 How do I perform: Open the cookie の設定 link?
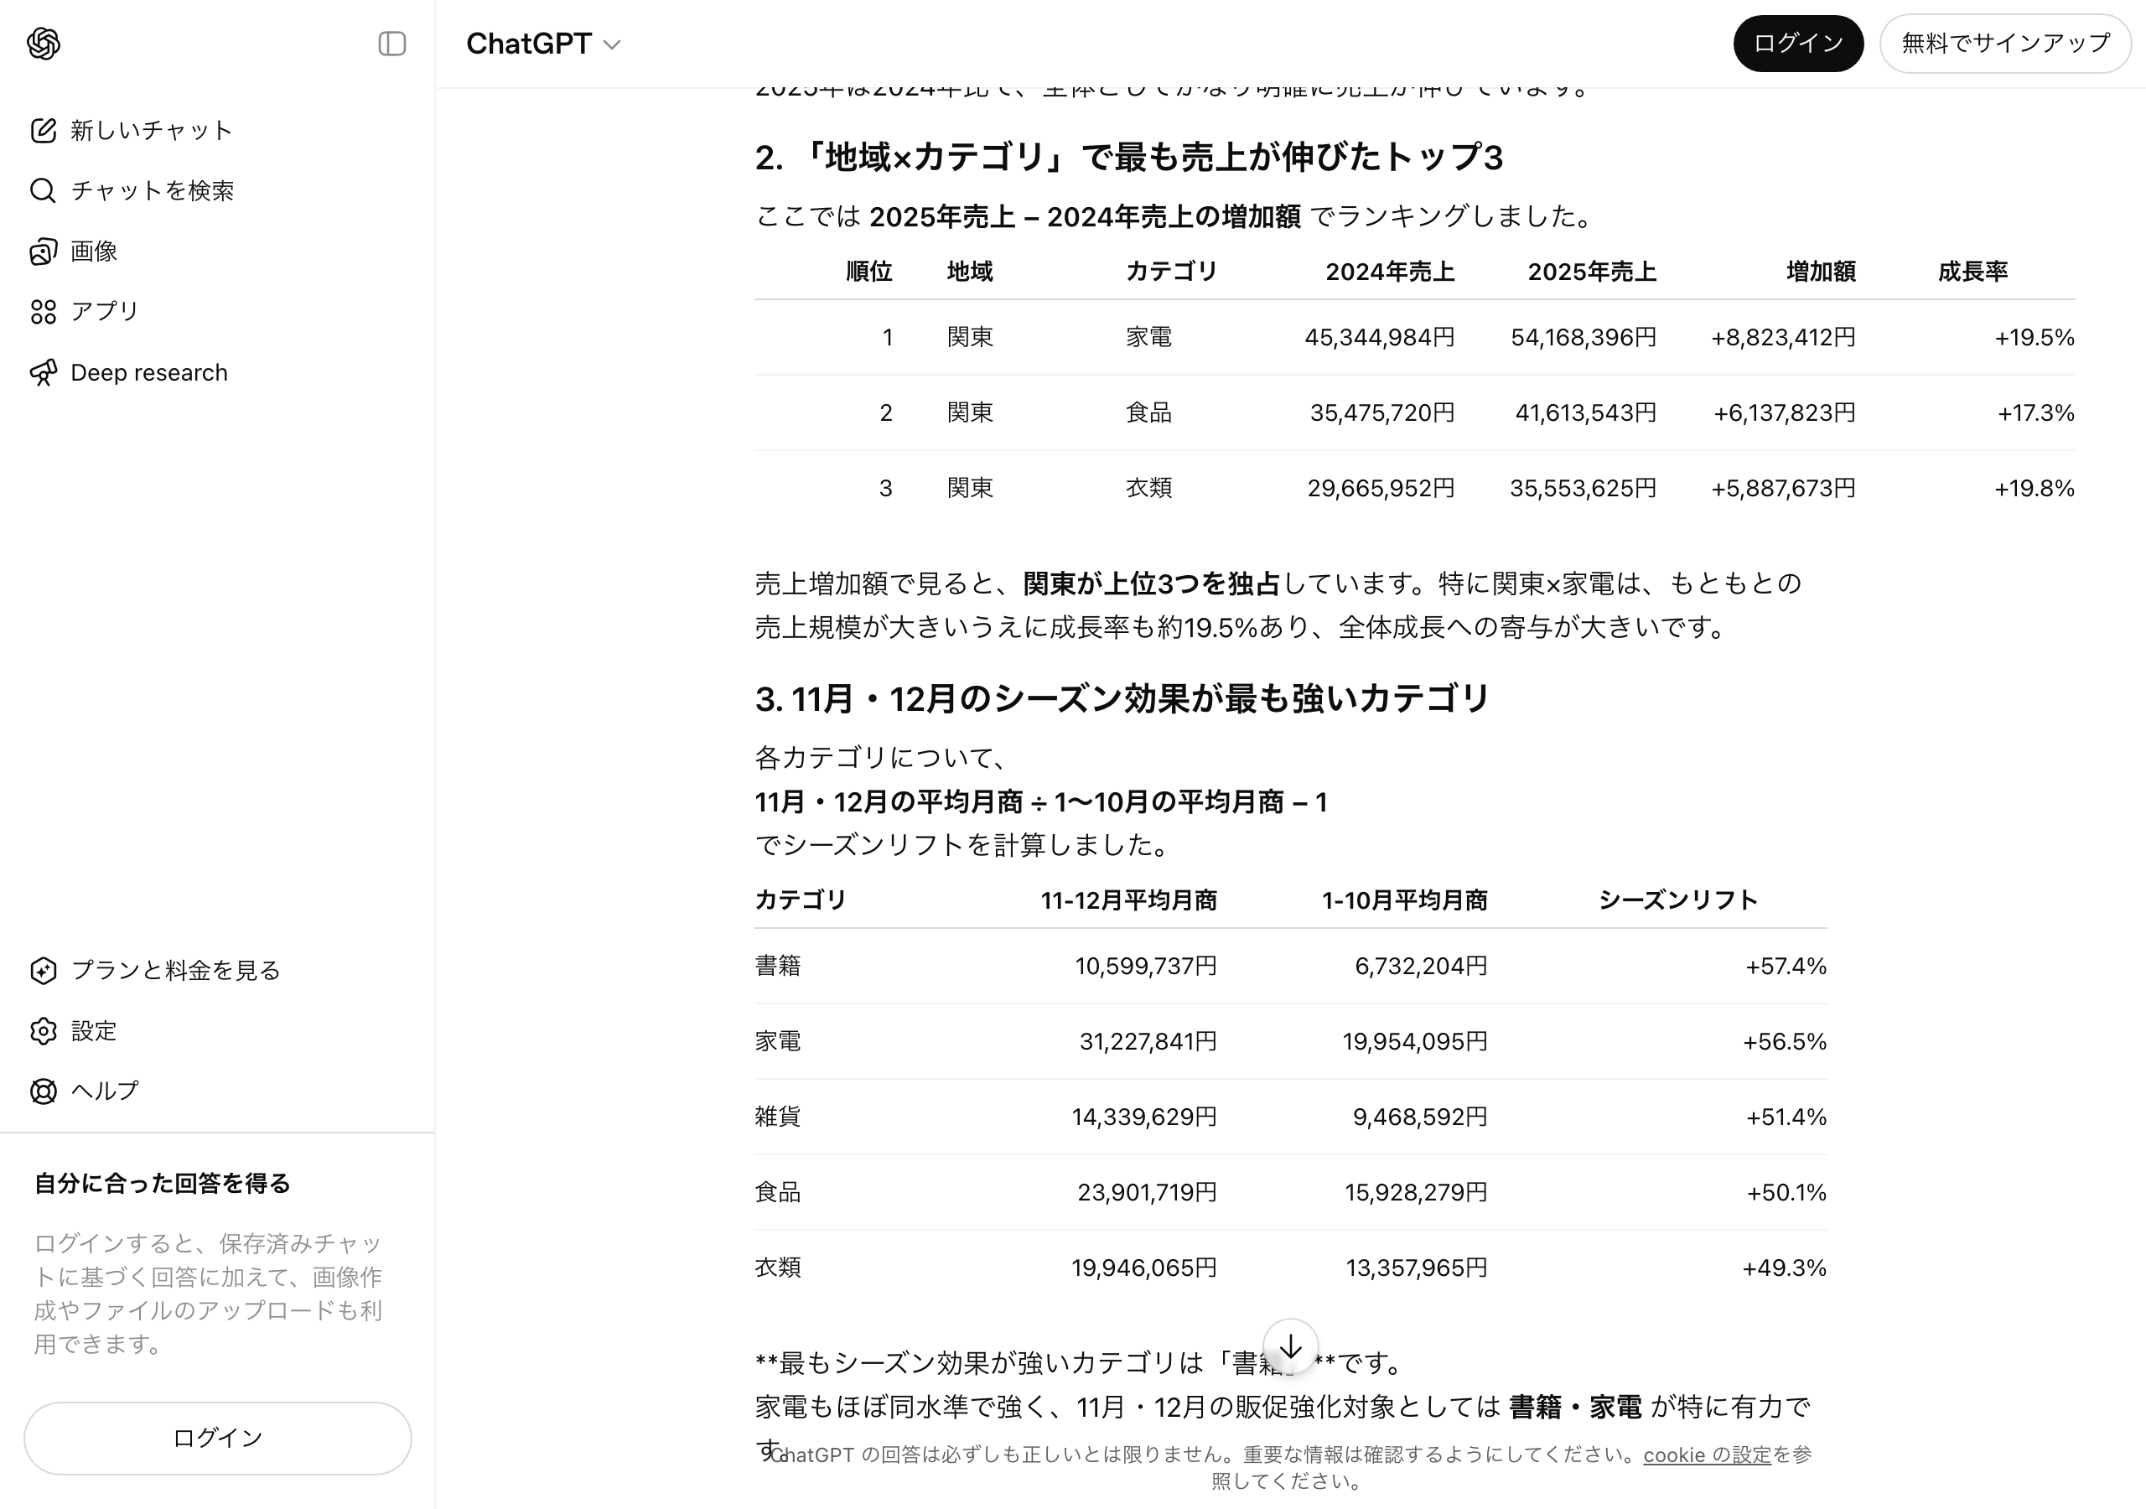tap(1707, 1455)
